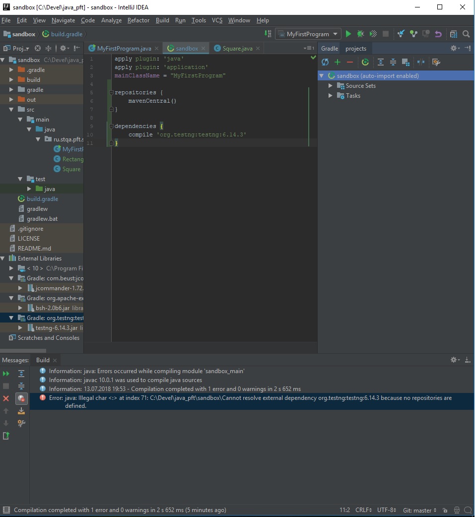Run MyFirstProgram with green play button

click(348, 34)
